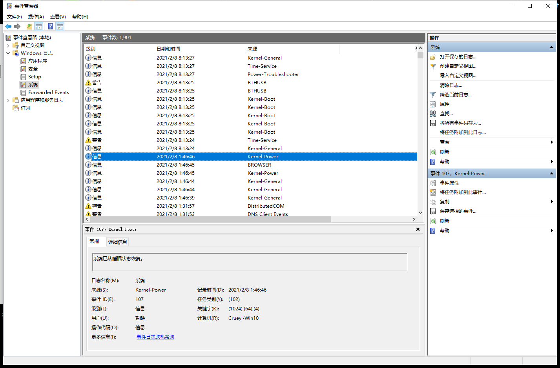
Task: Select 保存选择的事件... action
Action: point(458,211)
